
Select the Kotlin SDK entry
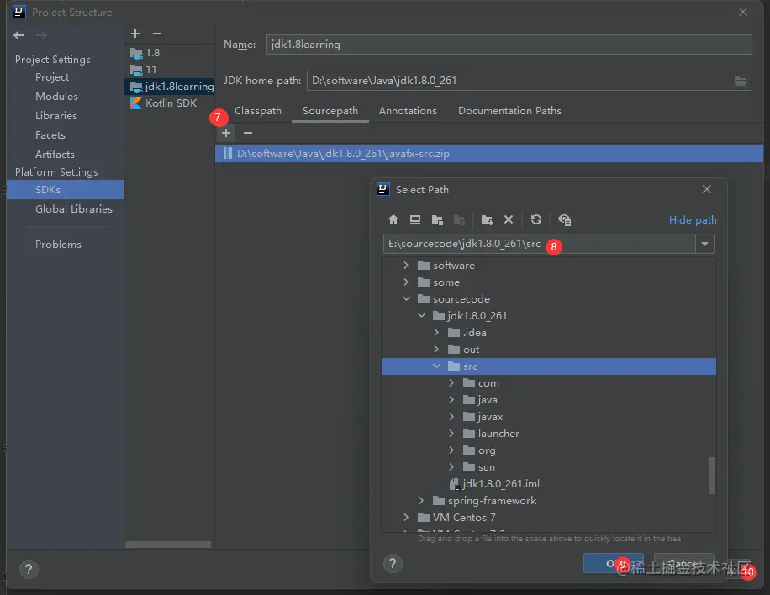(x=169, y=103)
